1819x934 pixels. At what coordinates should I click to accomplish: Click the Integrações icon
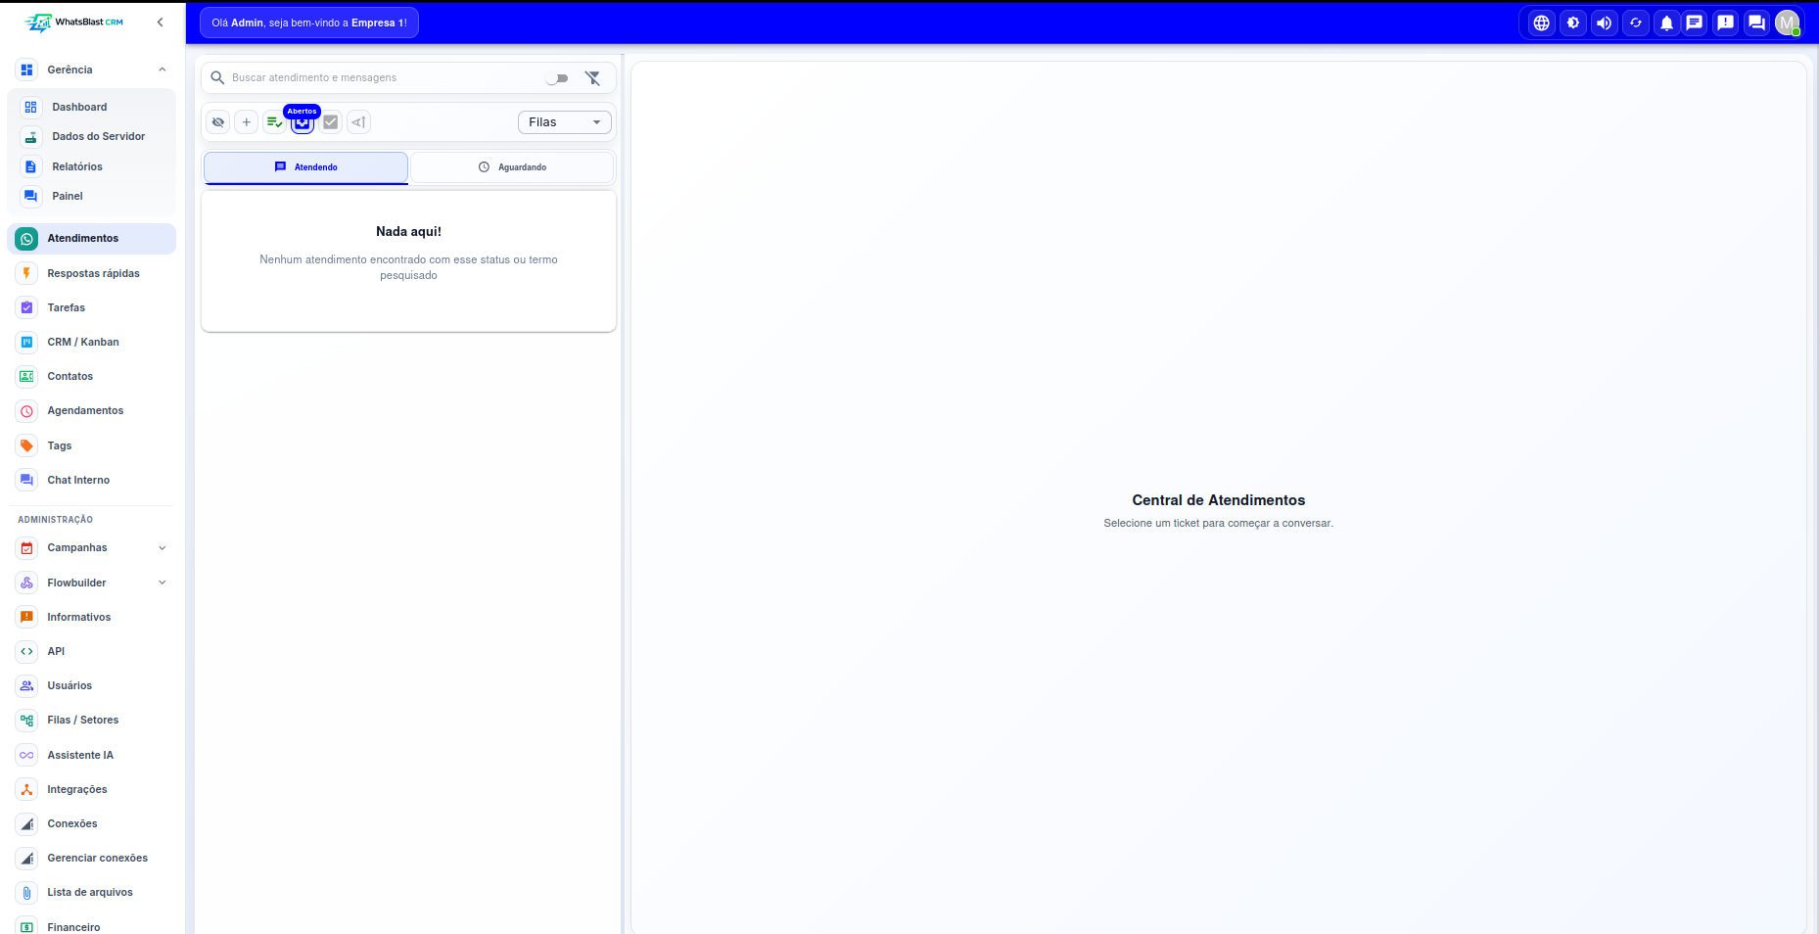[26, 789]
